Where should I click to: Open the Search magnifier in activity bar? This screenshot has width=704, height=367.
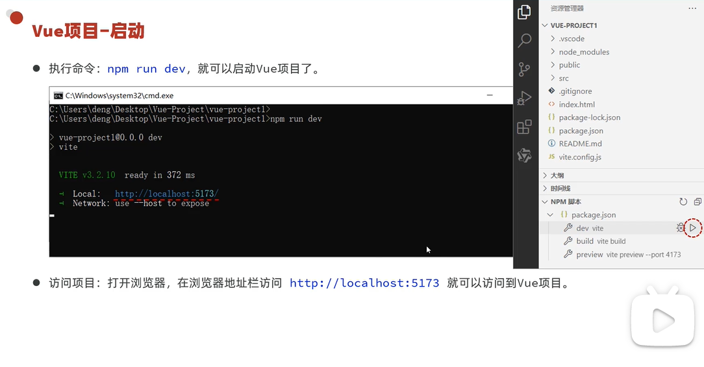tap(524, 40)
